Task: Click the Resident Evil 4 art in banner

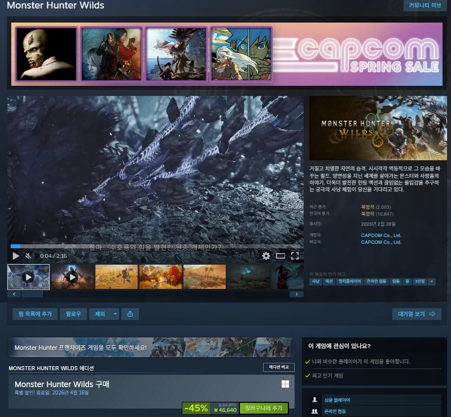Action: [x=111, y=54]
